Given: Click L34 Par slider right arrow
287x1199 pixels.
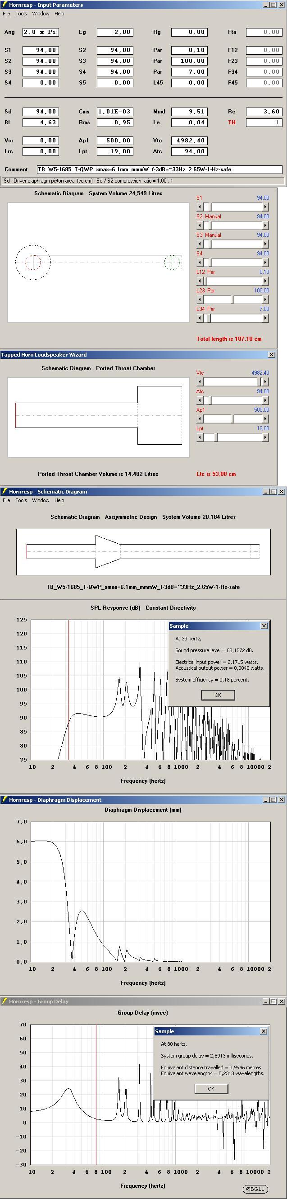Looking at the screenshot, I should (x=265, y=318).
